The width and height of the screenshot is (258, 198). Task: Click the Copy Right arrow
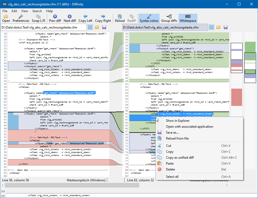103,18
